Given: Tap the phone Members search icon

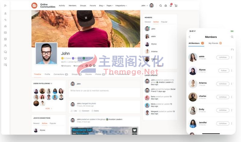Looking at the screenshot, I should click(x=232, y=37).
